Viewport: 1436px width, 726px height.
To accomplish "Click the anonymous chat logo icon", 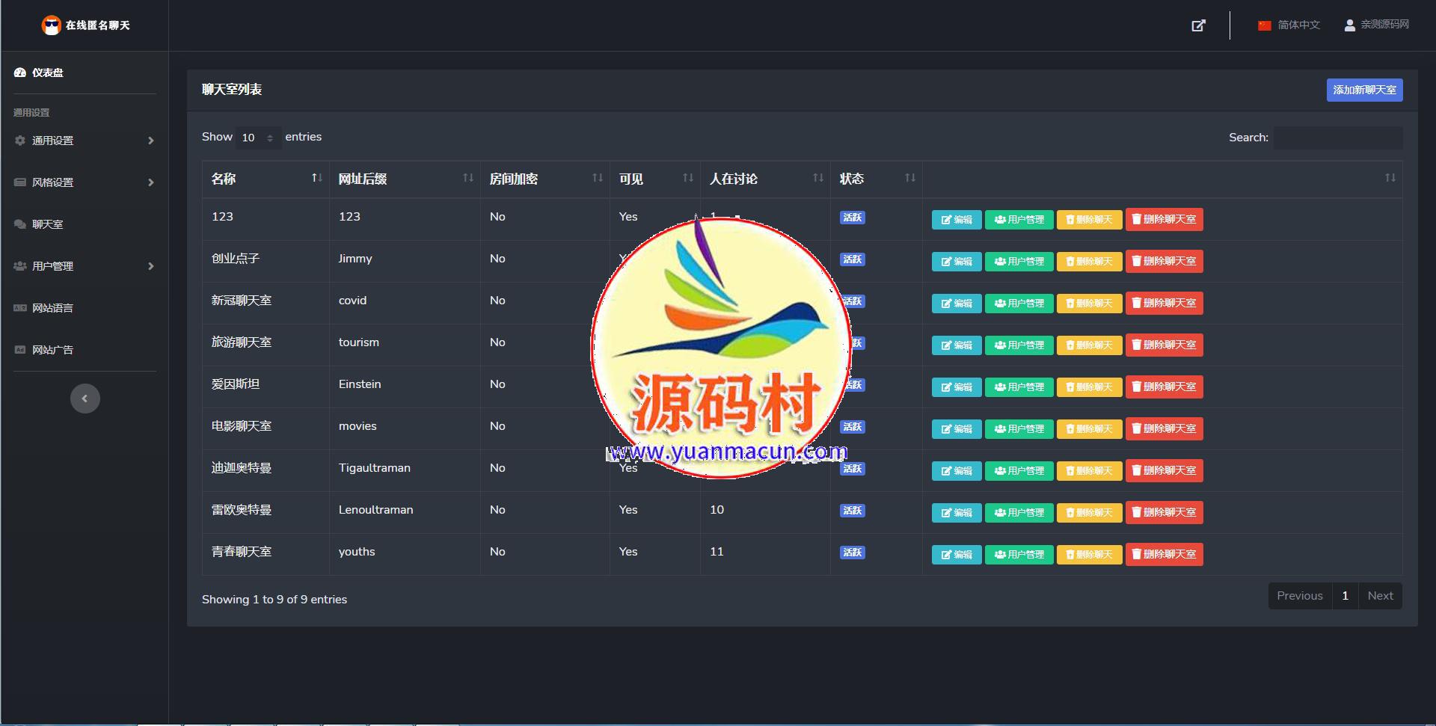I will pyautogui.click(x=51, y=25).
